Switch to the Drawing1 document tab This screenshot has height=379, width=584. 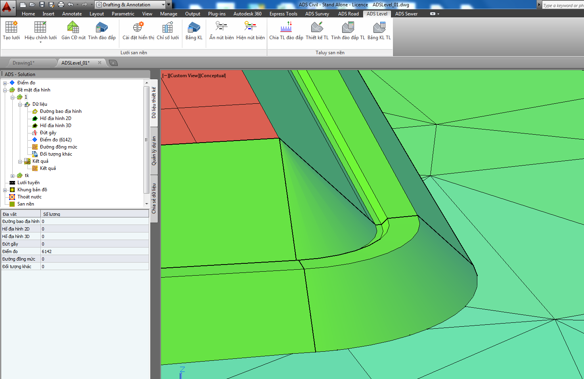tap(24, 63)
